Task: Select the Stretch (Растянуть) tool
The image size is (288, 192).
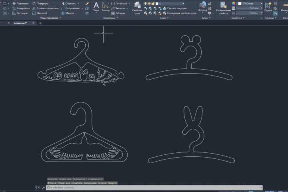Action: pyautogui.click(x=20, y=13)
